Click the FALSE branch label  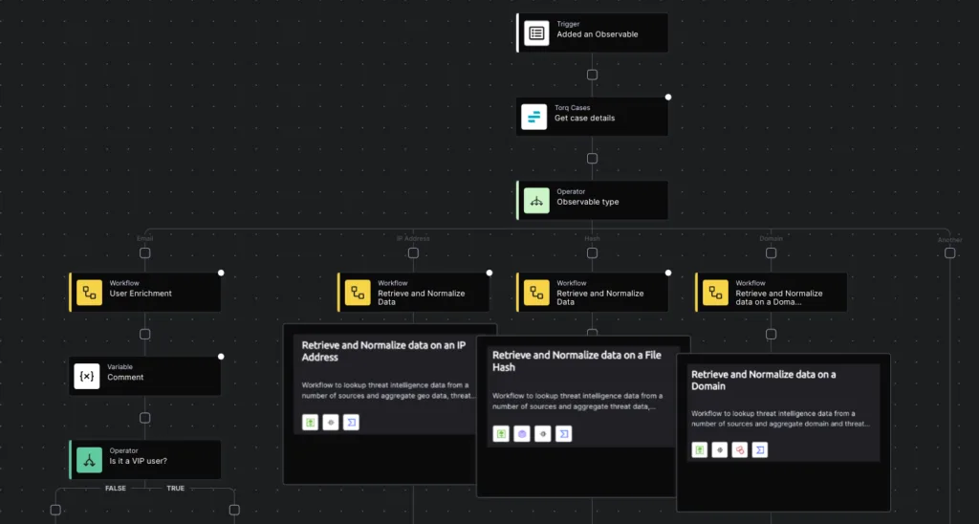click(116, 489)
